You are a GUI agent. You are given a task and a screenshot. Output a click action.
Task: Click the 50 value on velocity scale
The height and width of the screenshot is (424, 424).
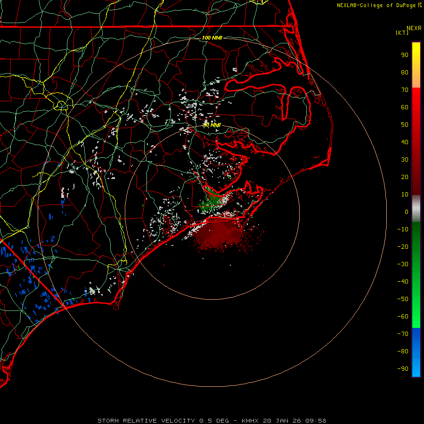tap(405, 125)
